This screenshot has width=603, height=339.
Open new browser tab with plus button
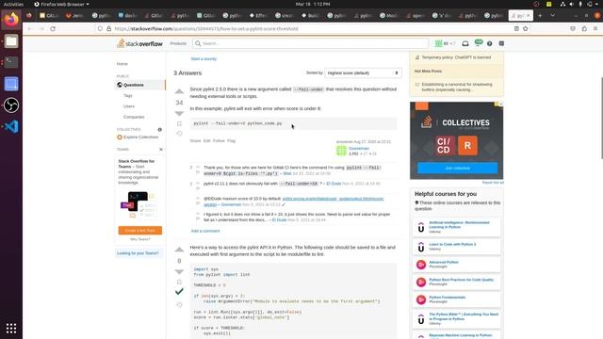click(540, 15)
